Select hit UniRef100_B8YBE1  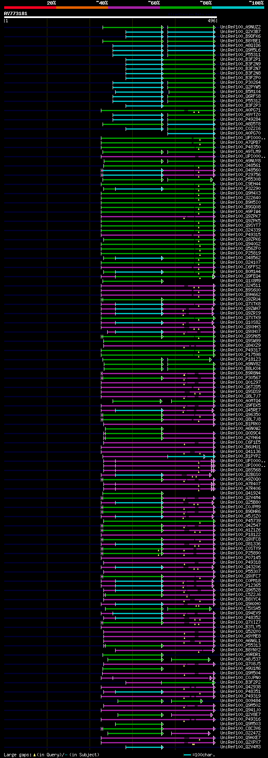click(x=240, y=41)
